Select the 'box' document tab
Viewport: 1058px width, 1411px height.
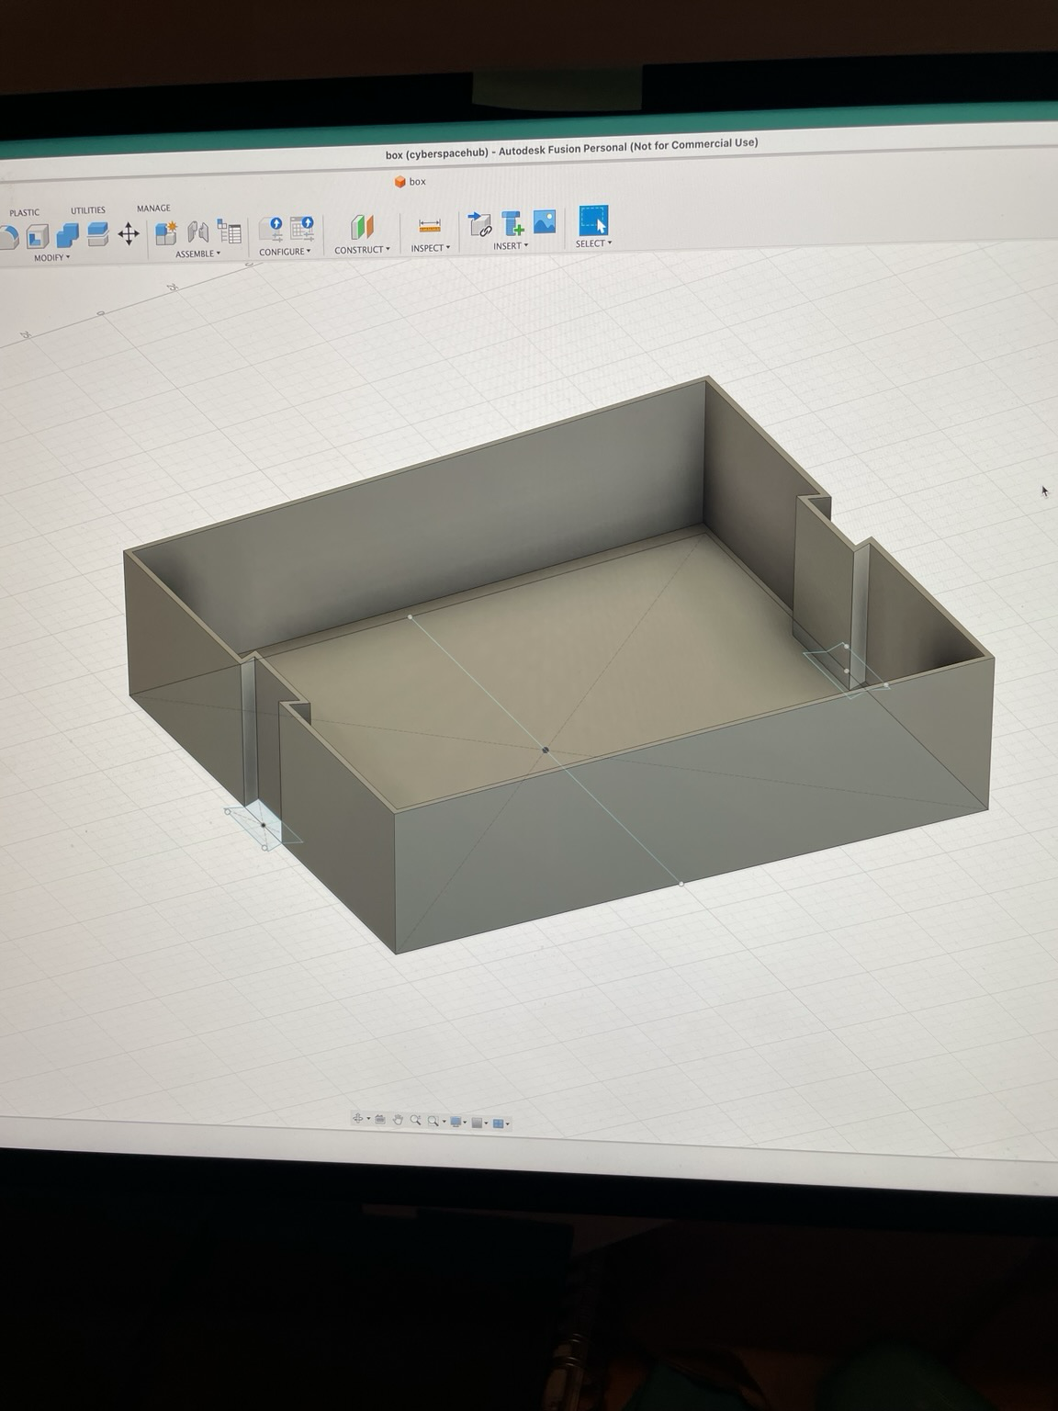(410, 182)
